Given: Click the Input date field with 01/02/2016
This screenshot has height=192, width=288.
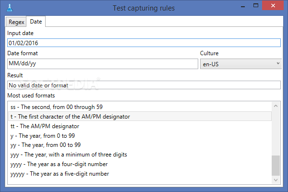Looking at the screenshot, I should pos(144,43).
